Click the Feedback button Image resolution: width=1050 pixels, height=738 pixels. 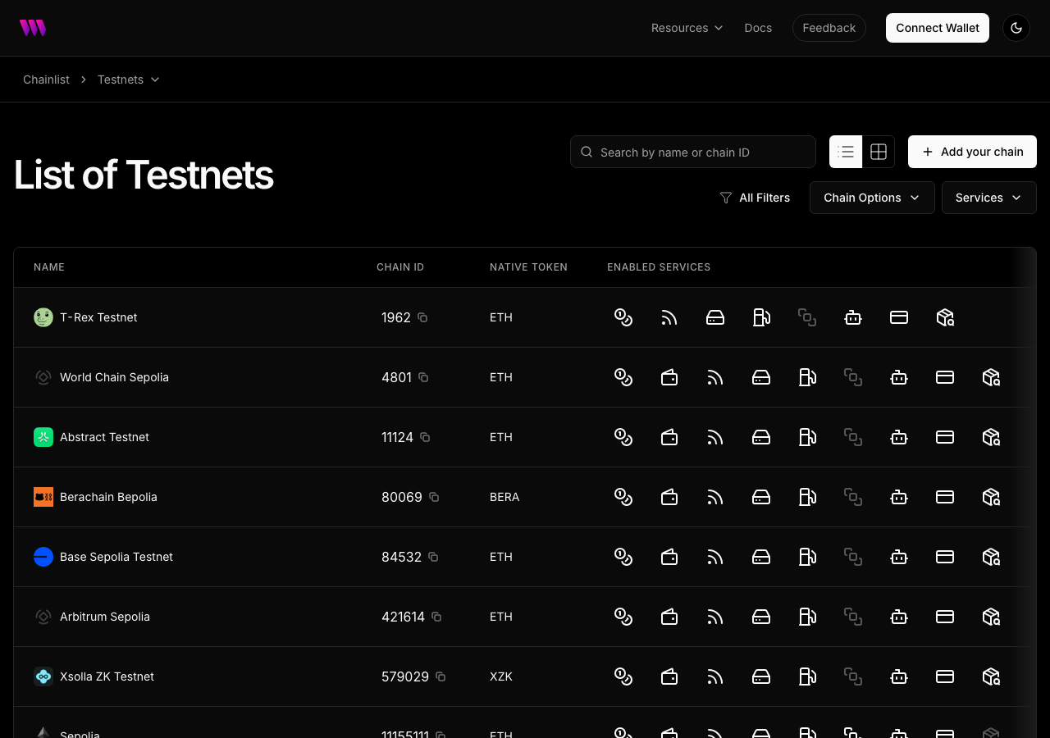829,28
